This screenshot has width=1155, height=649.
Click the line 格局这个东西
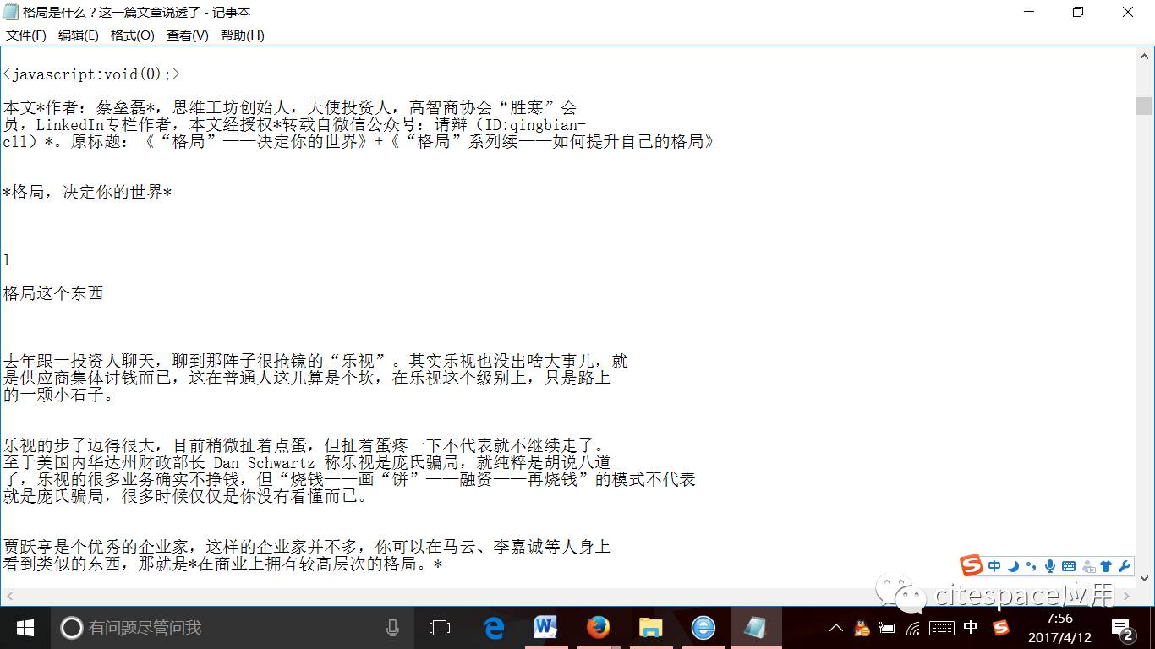pos(53,294)
